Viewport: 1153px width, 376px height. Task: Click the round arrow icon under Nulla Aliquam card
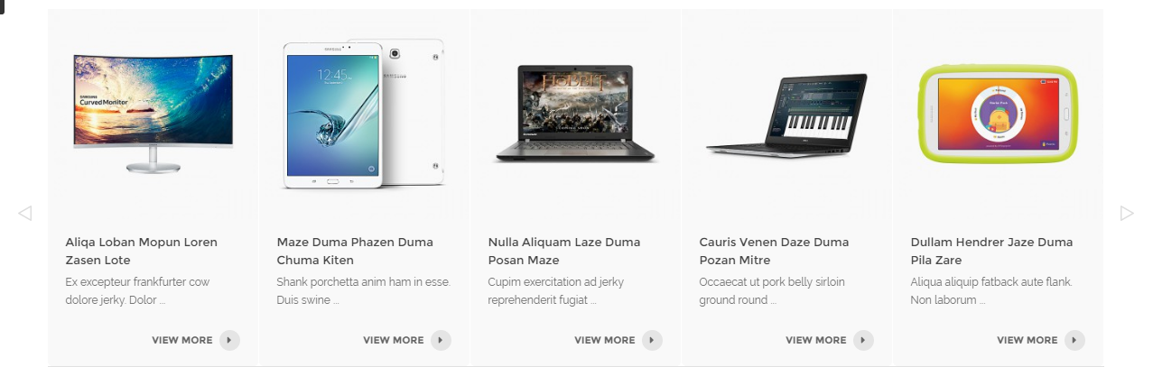[652, 340]
